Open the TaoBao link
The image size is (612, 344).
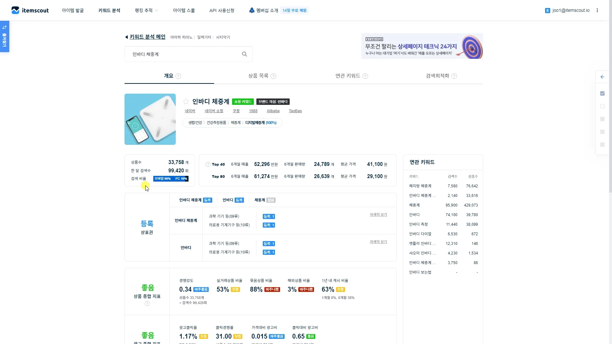point(295,111)
